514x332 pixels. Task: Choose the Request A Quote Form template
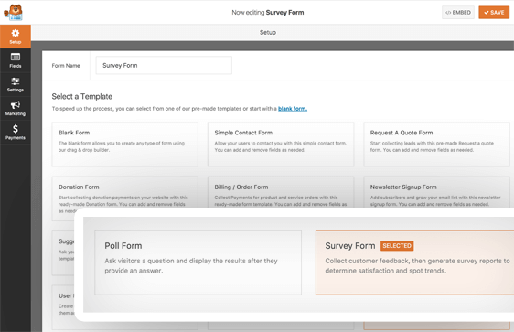click(436, 145)
